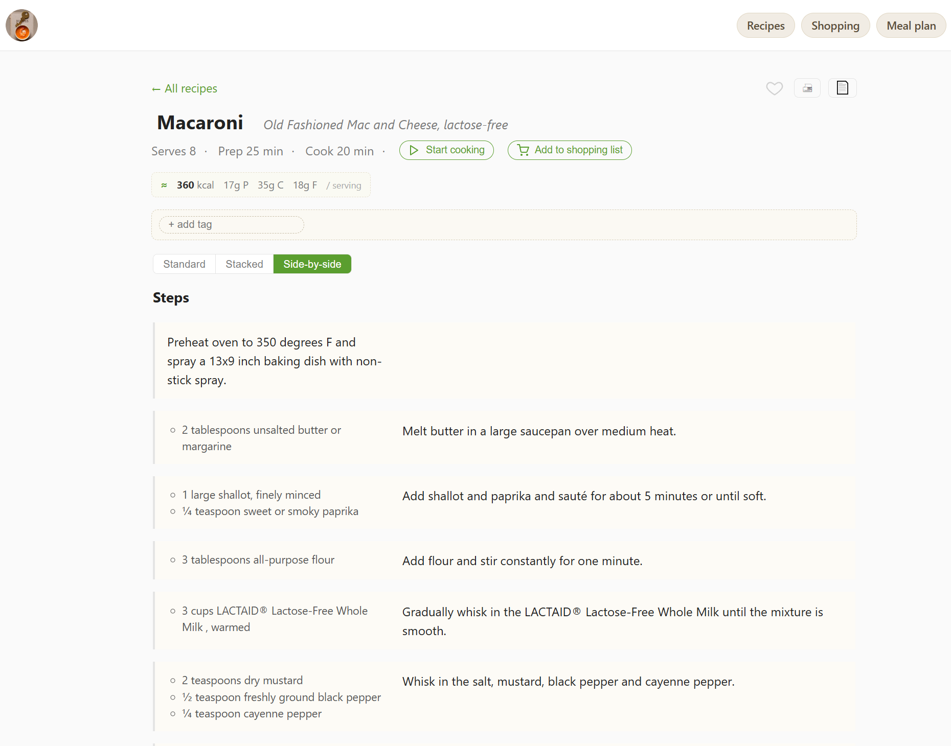Click the printer icon button
The image size is (951, 746).
(x=807, y=88)
